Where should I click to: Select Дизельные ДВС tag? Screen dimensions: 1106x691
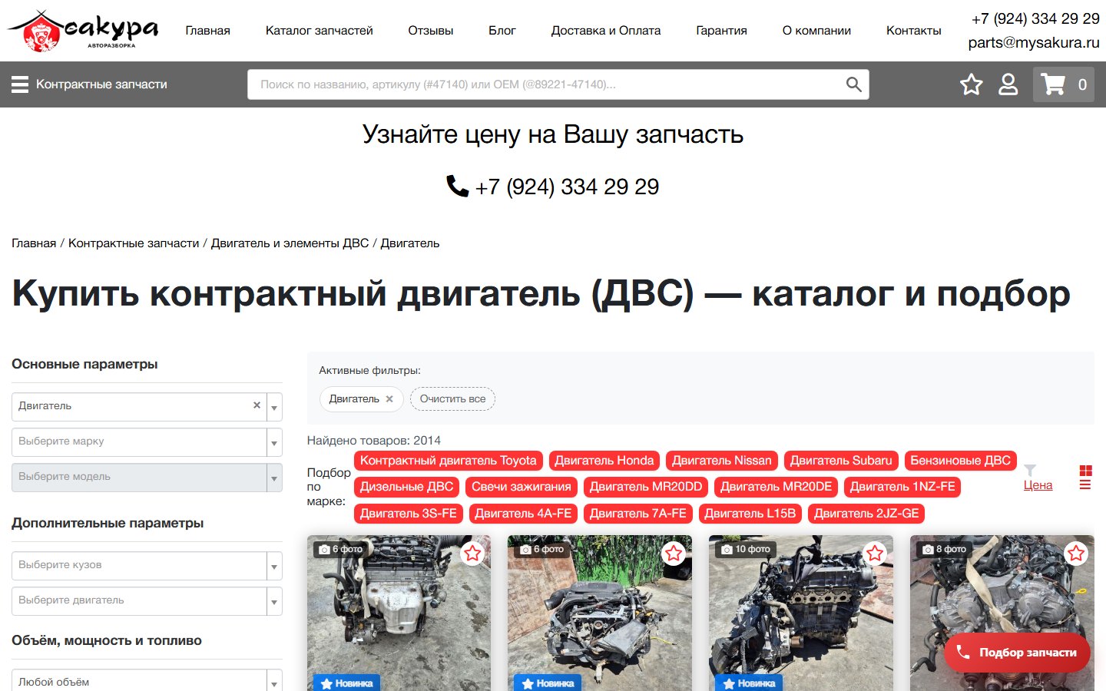tap(407, 487)
